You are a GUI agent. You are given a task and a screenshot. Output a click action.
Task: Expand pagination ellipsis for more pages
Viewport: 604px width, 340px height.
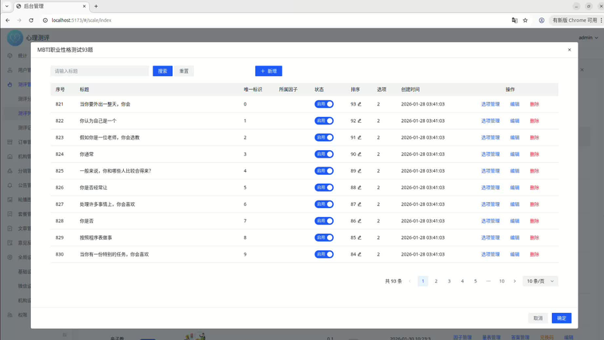click(x=488, y=281)
